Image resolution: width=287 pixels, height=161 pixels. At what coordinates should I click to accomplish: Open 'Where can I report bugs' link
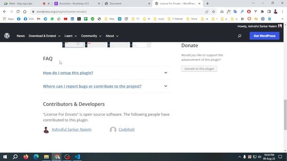[92, 86]
